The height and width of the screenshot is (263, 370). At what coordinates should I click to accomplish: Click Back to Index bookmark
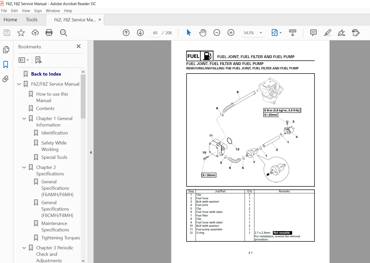click(x=46, y=74)
